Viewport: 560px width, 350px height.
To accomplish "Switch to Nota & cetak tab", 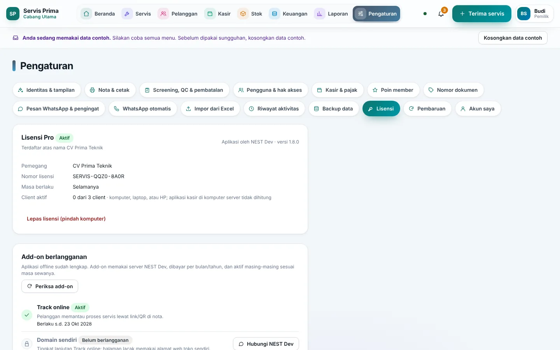I will click(x=110, y=90).
